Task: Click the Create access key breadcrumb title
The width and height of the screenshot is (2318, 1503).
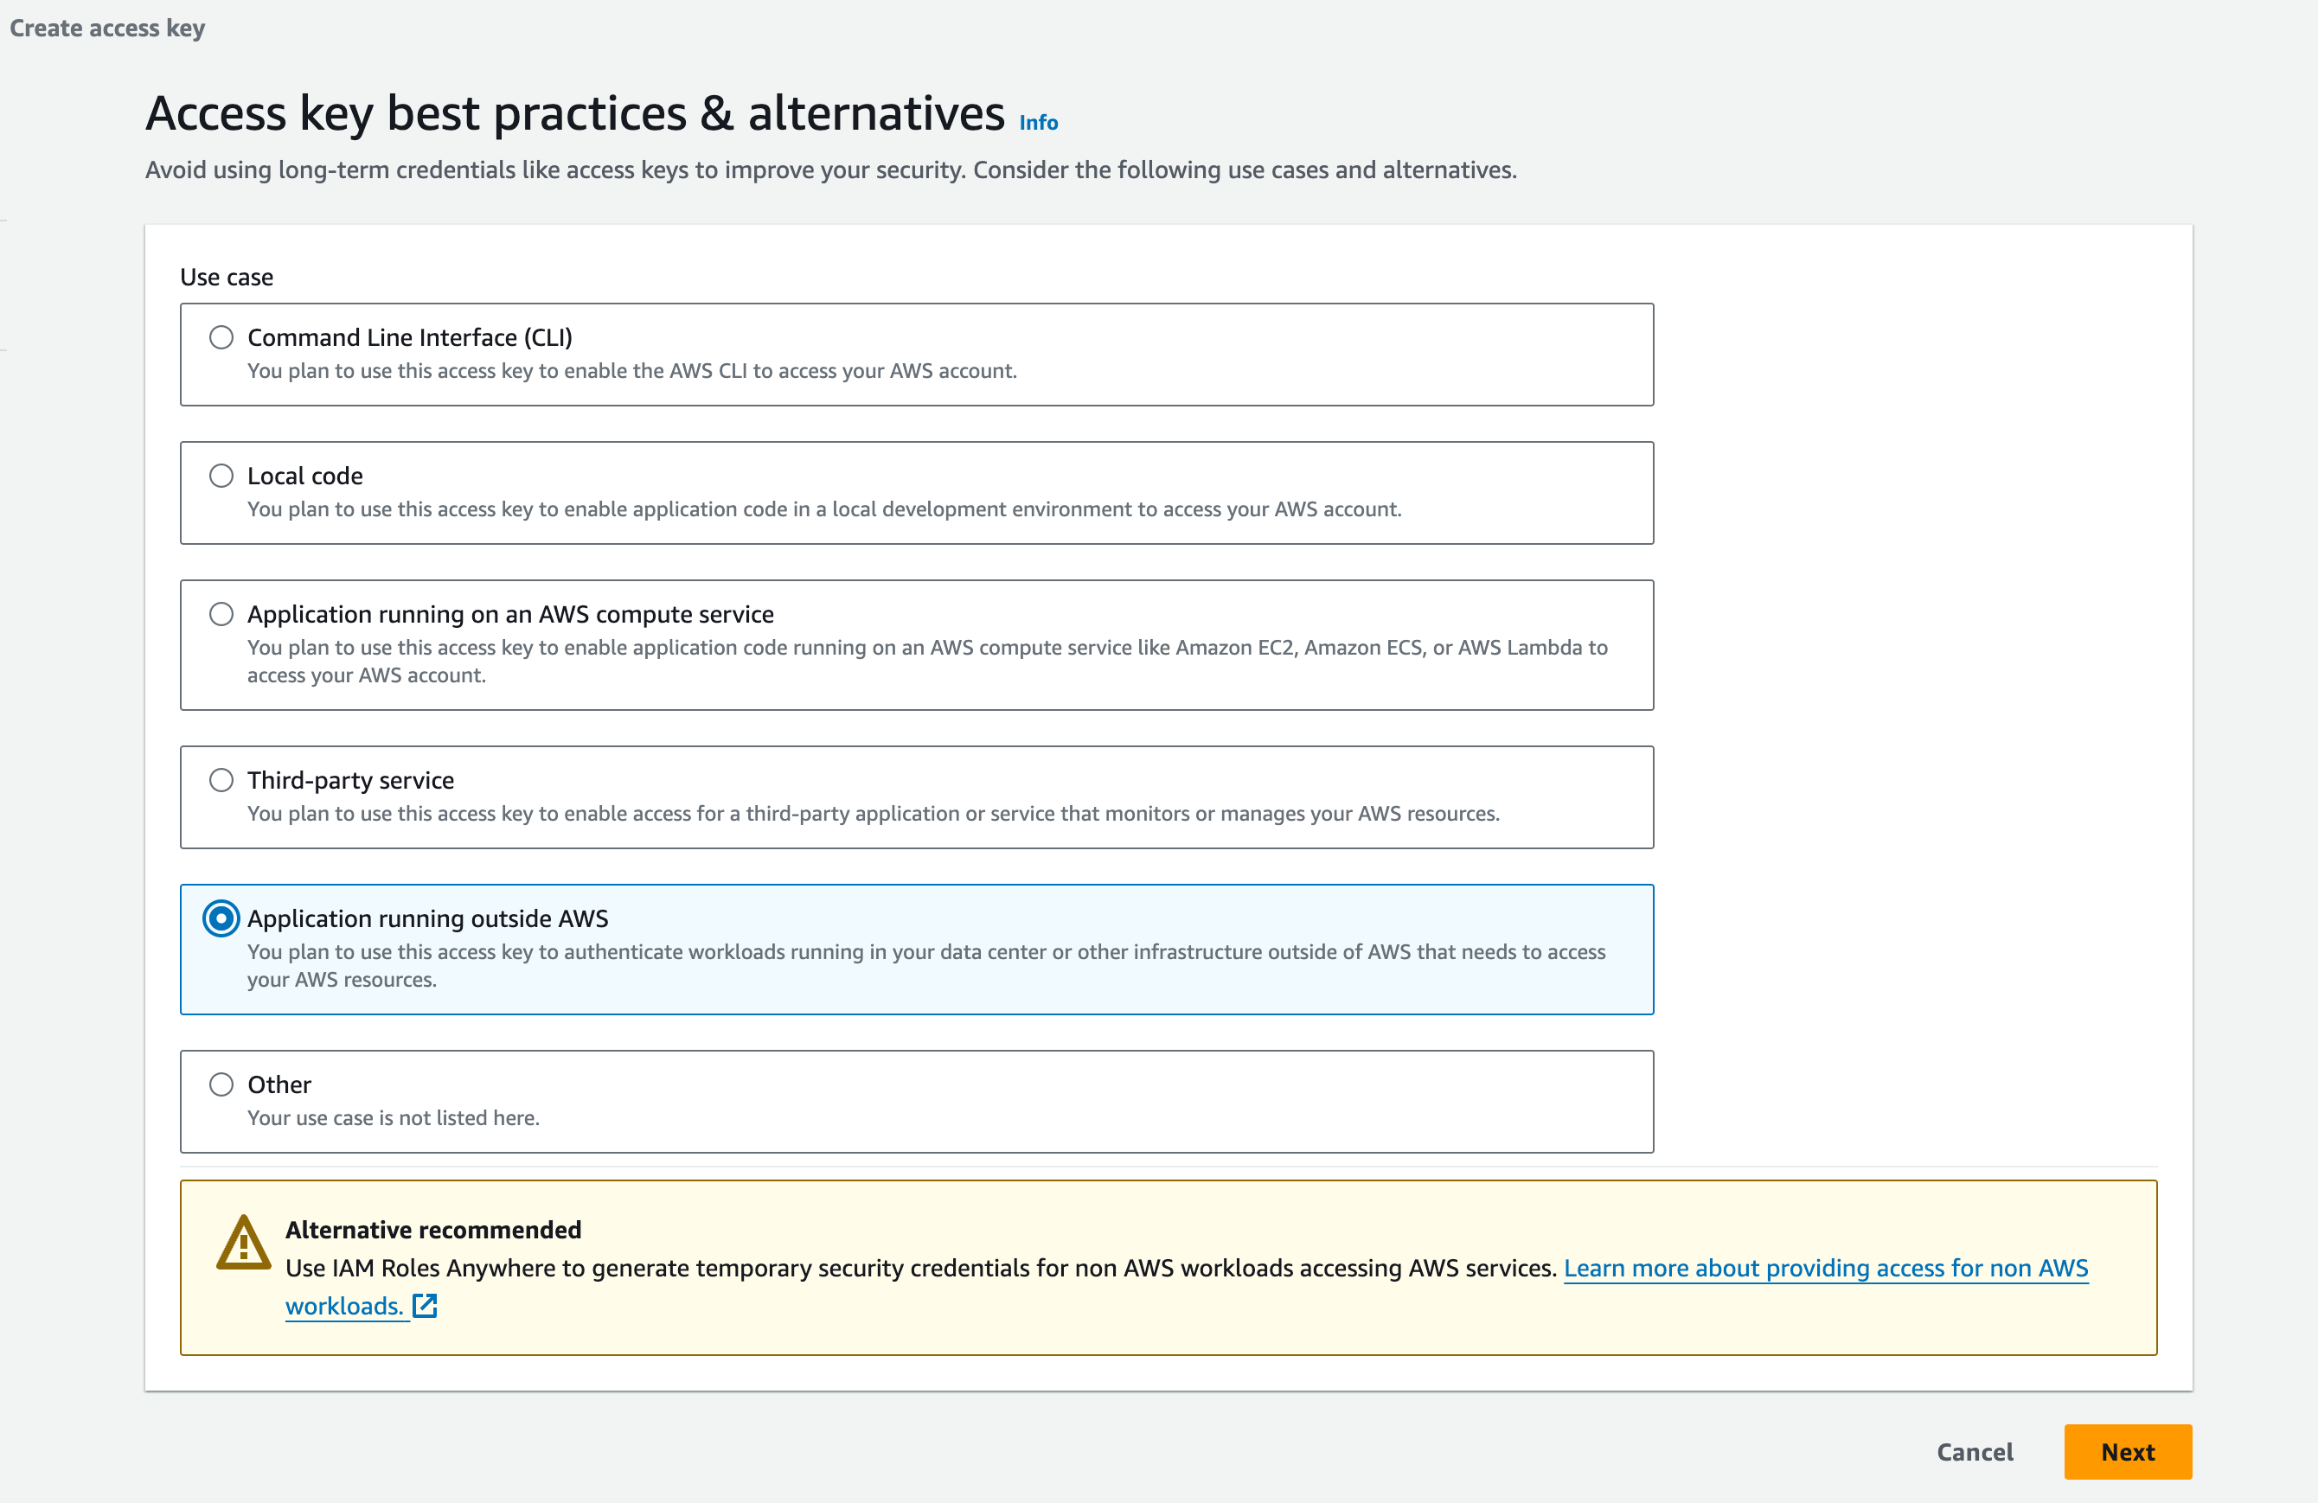Action: 107,29
